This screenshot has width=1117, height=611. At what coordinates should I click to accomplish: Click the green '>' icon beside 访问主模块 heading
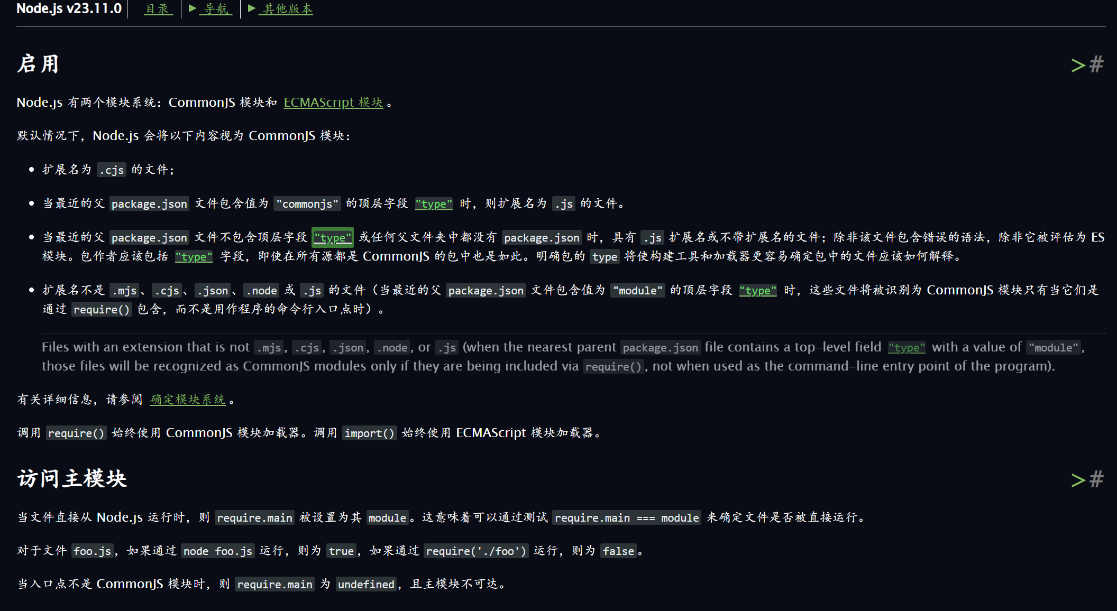tap(1078, 480)
